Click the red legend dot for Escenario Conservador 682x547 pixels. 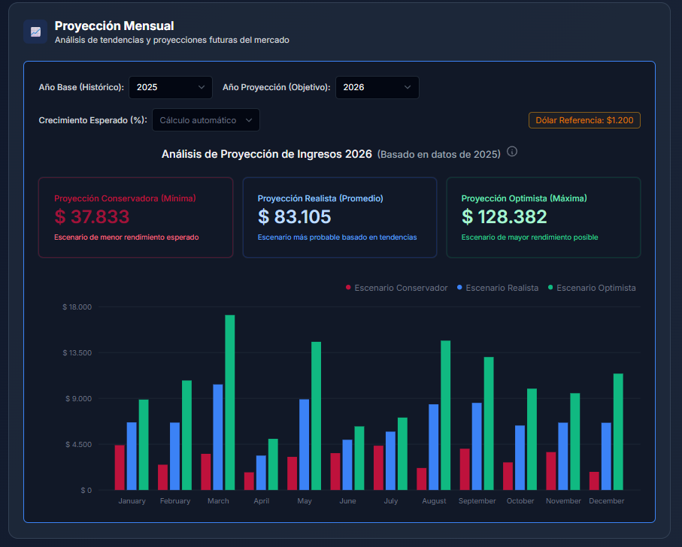pos(348,288)
